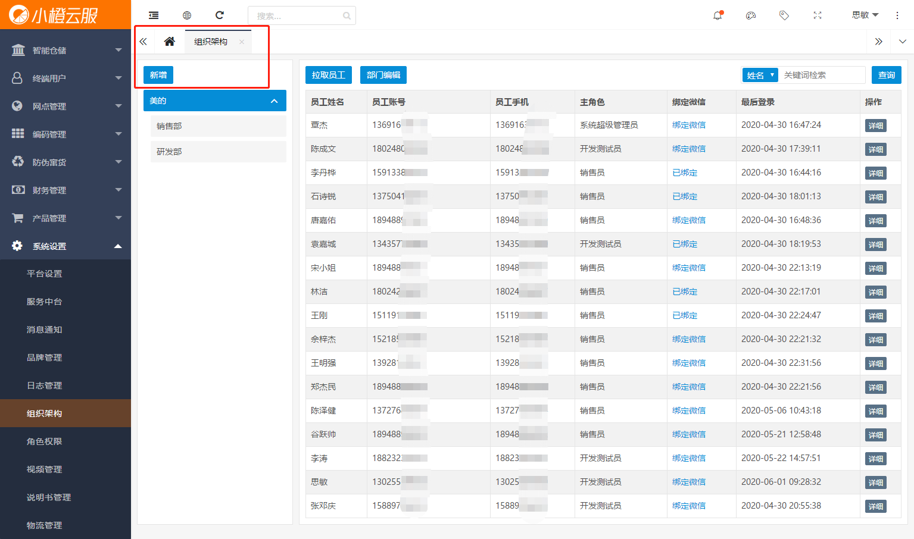The height and width of the screenshot is (539, 914).
Task: Click the 终端用户 user icon
Action: [x=18, y=78]
